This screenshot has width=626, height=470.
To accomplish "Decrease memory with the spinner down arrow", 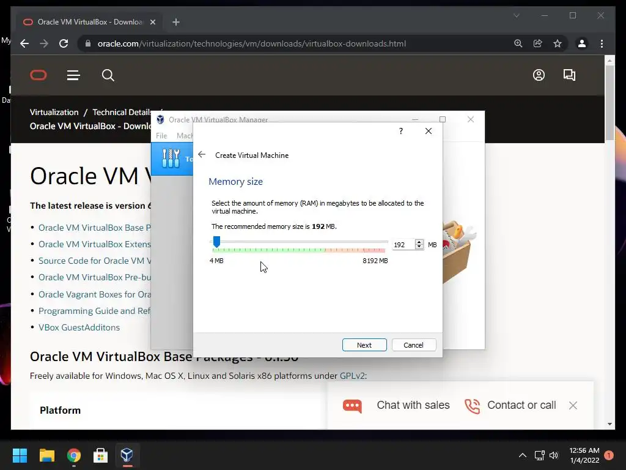I will point(419,247).
